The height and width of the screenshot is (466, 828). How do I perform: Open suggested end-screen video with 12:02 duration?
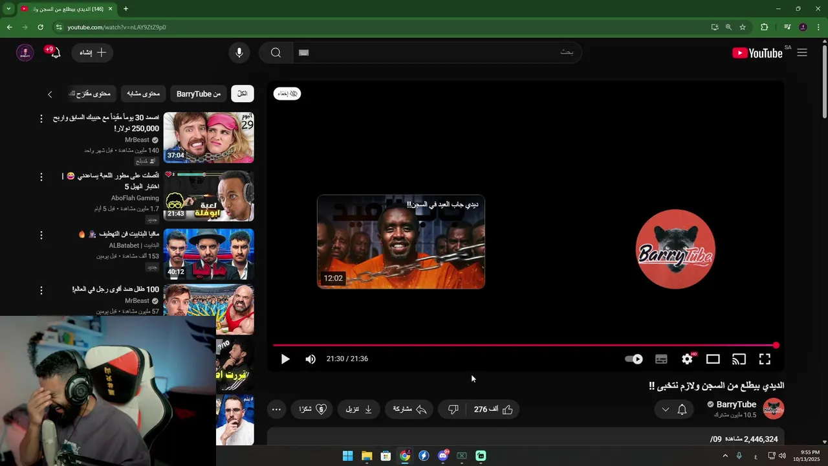point(401,242)
